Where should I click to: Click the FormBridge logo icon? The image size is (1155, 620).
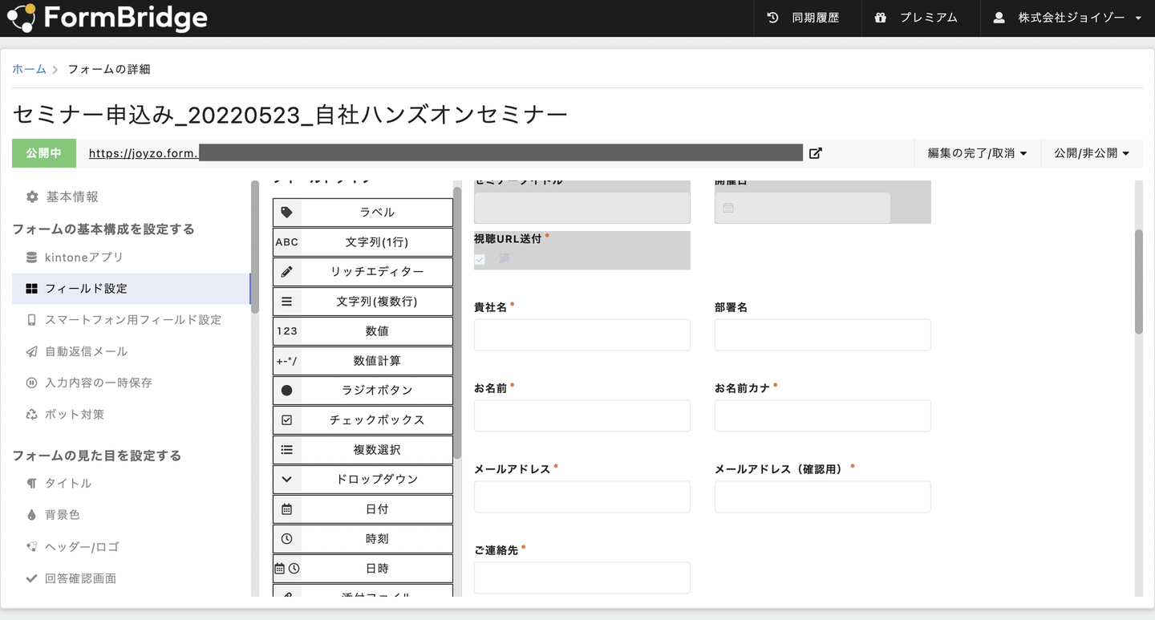pyautogui.click(x=21, y=18)
